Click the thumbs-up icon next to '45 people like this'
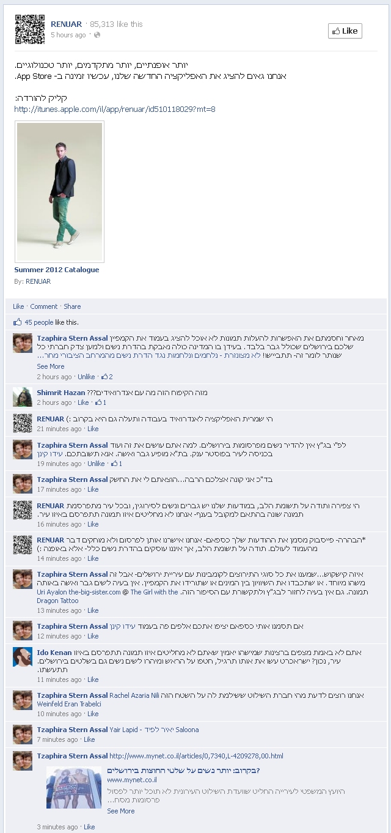 click(x=17, y=322)
